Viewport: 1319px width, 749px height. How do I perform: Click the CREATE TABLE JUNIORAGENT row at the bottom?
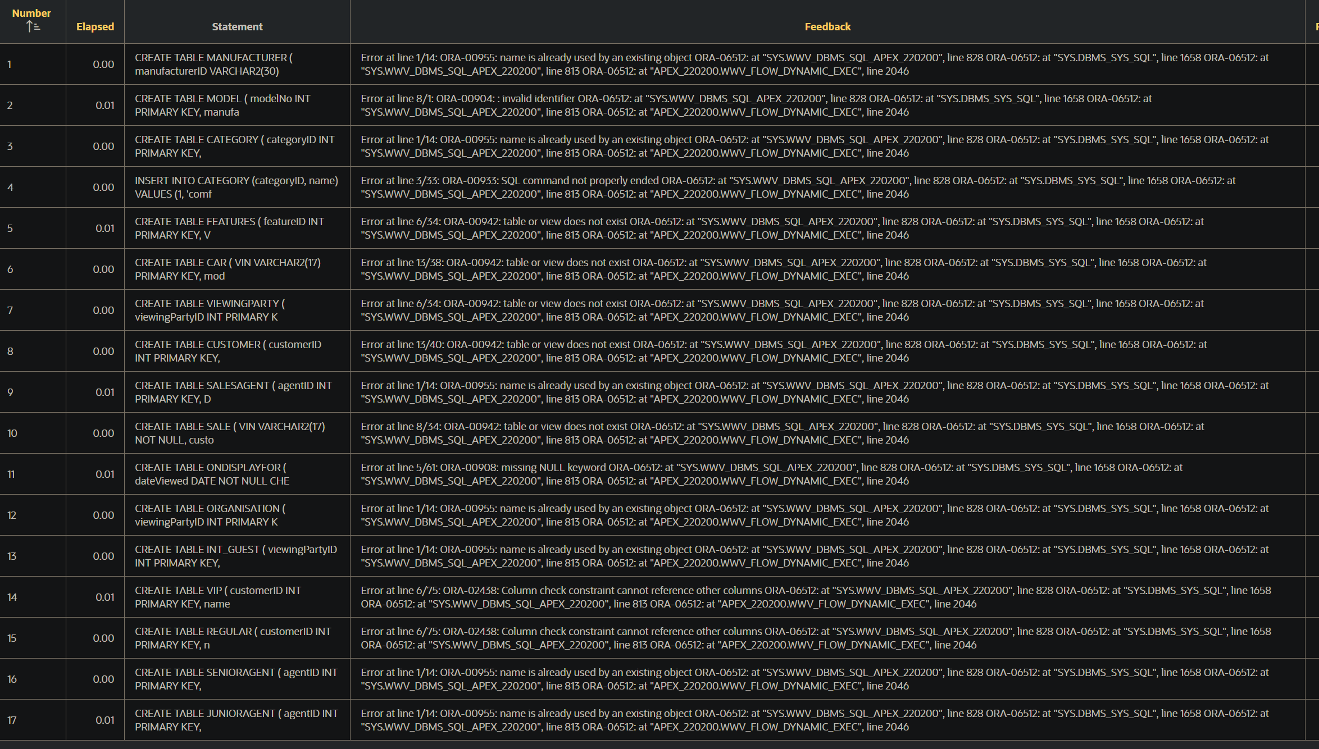point(237,720)
